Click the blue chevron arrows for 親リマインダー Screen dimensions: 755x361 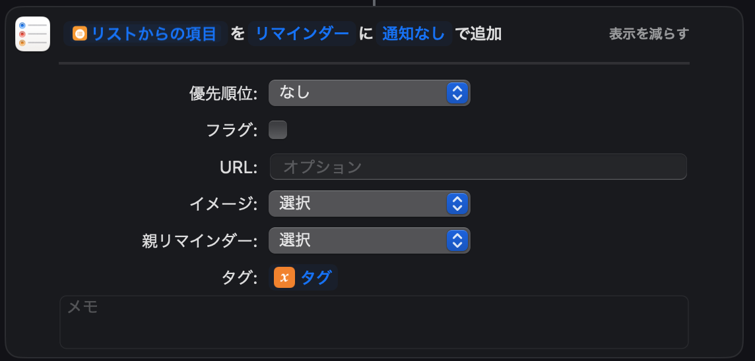[x=457, y=240]
